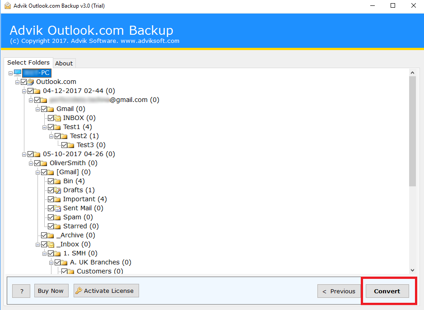Click the _Archive folder icon
Image resolution: width=424 pixels, height=310 pixels.
[x=51, y=236]
